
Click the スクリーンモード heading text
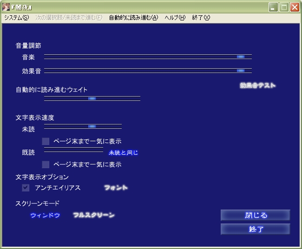point(37,203)
